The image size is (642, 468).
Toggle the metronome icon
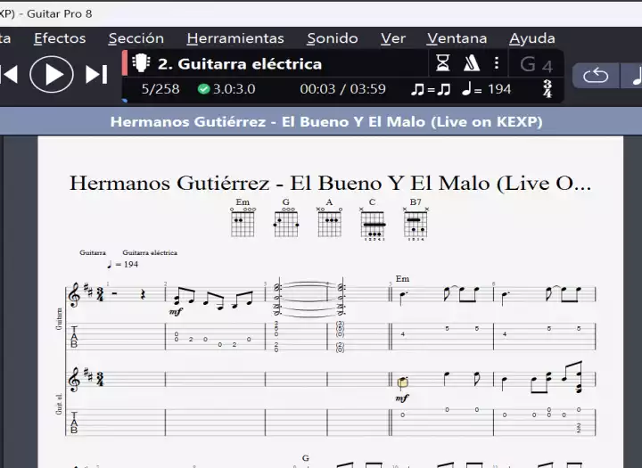pos(471,63)
